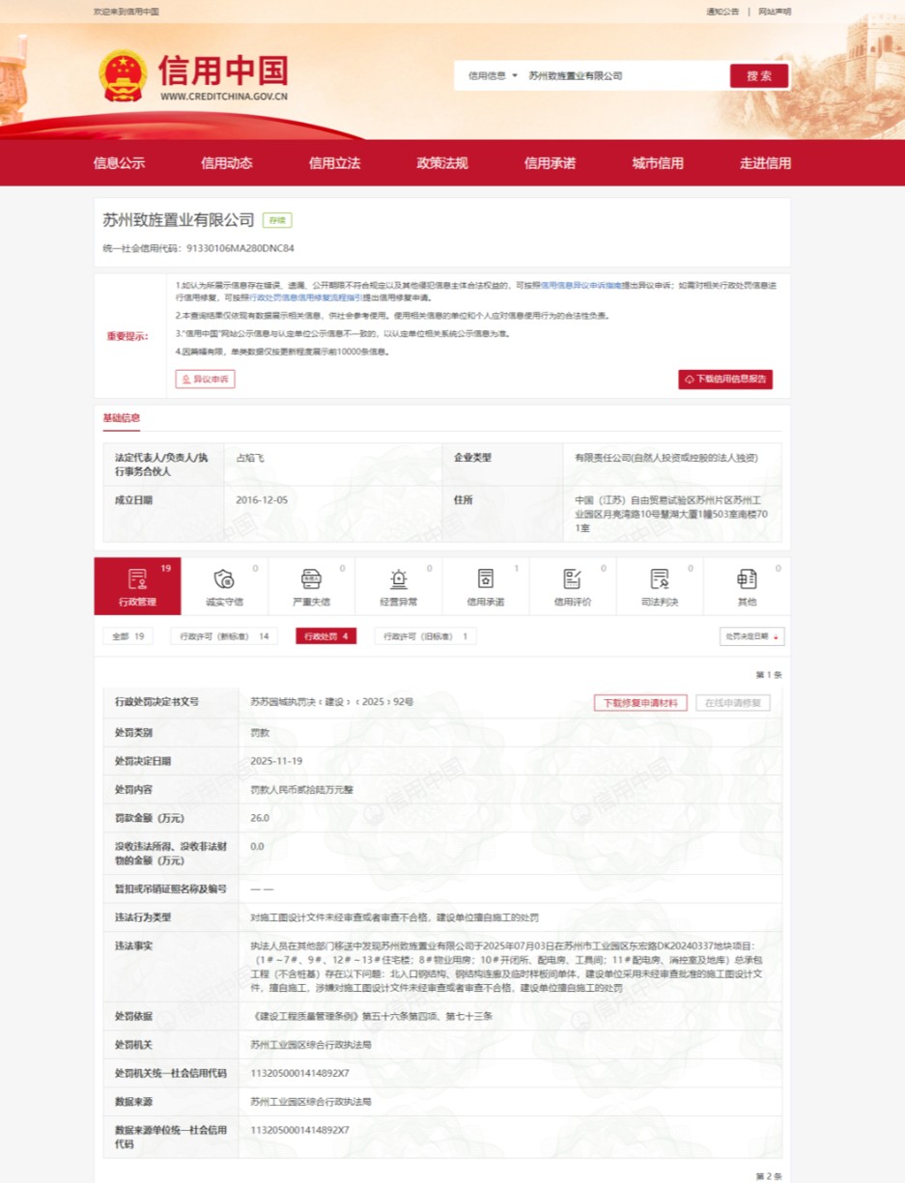
Task: Filter by 行政许可（新标准）14
Action: pos(224,636)
